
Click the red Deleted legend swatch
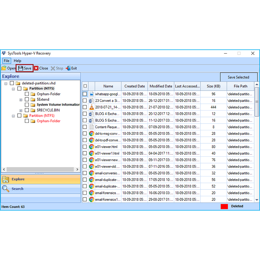pos(224,206)
